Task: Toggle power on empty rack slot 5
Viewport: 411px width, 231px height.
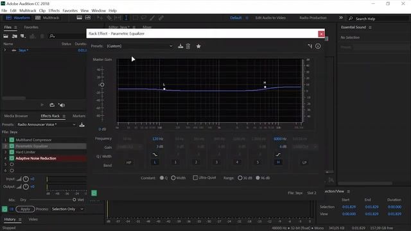Action: point(12,164)
